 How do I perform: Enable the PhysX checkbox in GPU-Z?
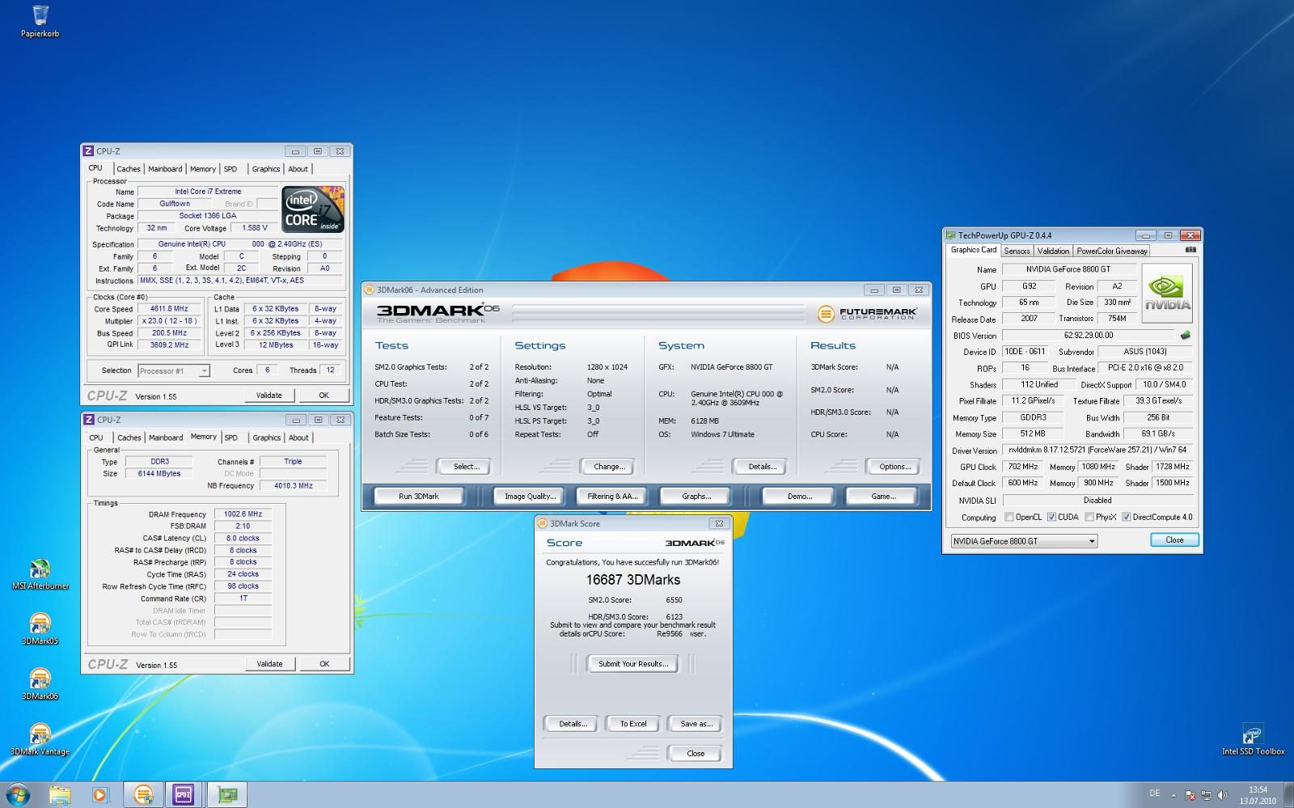pyautogui.click(x=1089, y=517)
